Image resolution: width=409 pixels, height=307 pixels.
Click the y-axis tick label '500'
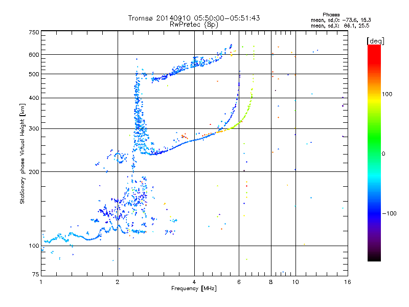34,74
